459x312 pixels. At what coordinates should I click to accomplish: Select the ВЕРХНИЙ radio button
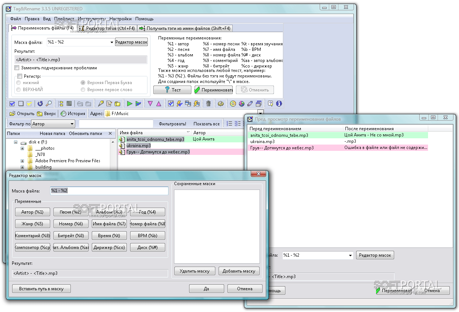click(18, 90)
